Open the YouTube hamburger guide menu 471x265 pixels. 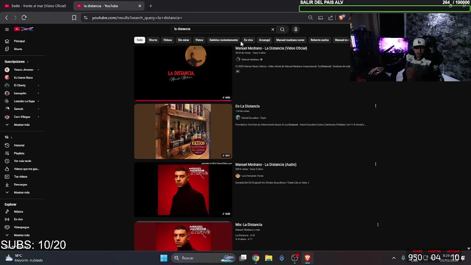[x=7, y=29]
